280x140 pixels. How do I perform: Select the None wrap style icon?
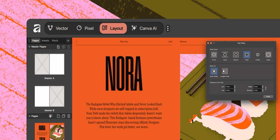[x=214, y=54]
